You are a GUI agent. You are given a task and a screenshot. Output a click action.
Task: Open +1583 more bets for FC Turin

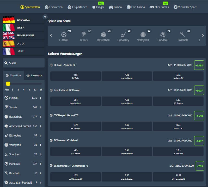(x=199, y=65)
